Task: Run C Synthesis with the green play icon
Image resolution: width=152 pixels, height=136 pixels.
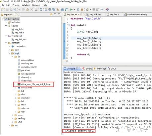Action: (x=71, y=10)
